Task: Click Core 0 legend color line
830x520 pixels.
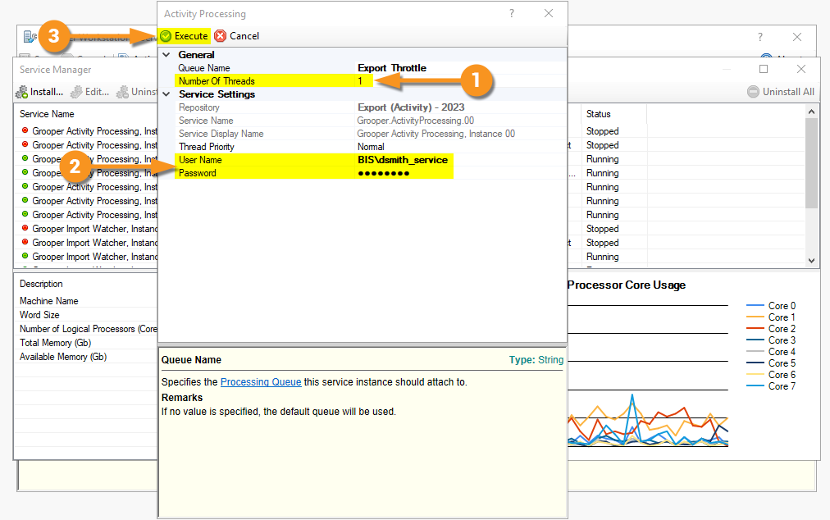Action: point(755,306)
